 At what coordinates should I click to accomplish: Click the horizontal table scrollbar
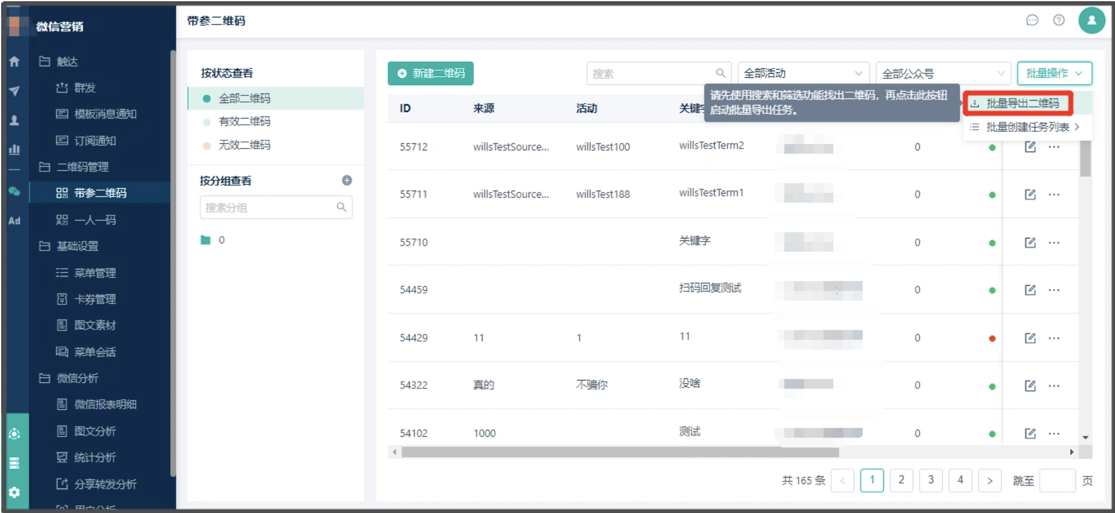620,452
